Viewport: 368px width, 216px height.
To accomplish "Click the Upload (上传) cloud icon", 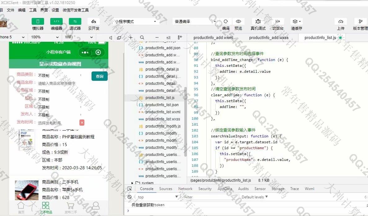I will (341, 21).
